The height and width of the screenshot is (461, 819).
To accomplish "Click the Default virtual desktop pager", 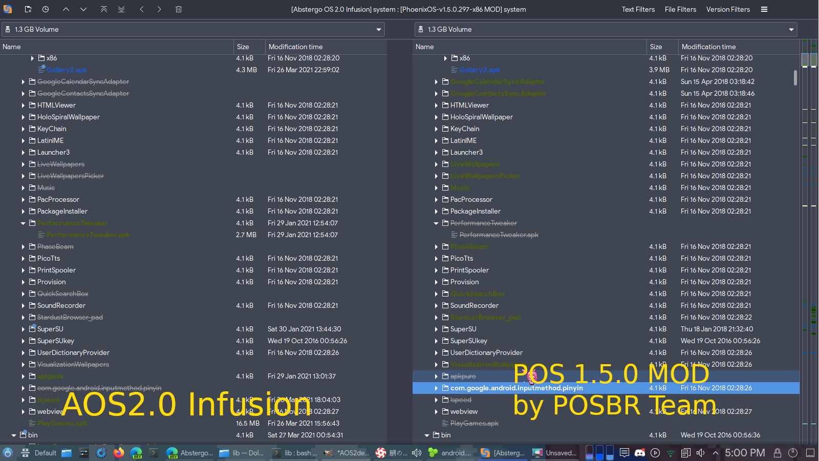I will pos(39,453).
